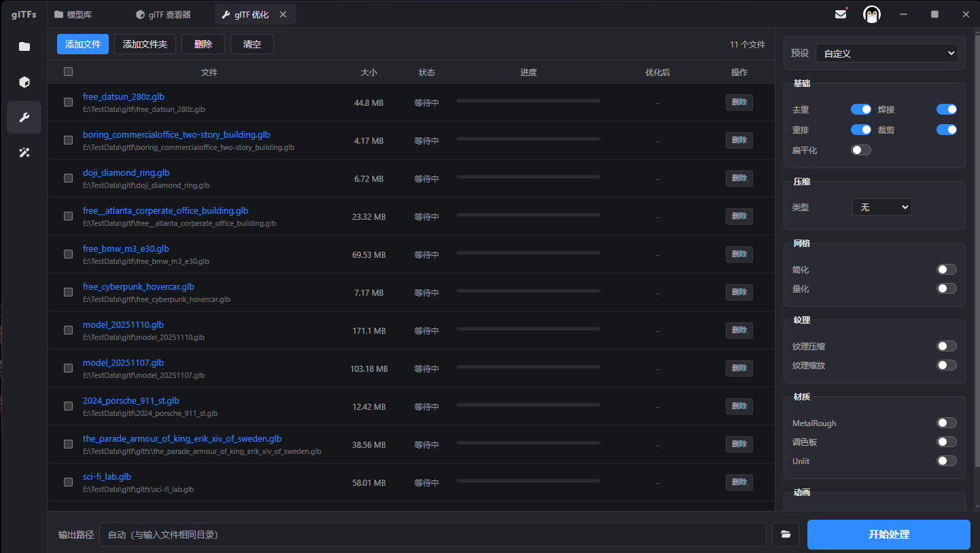Open the mail notifications icon
The height and width of the screenshot is (553, 980).
click(x=841, y=14)
